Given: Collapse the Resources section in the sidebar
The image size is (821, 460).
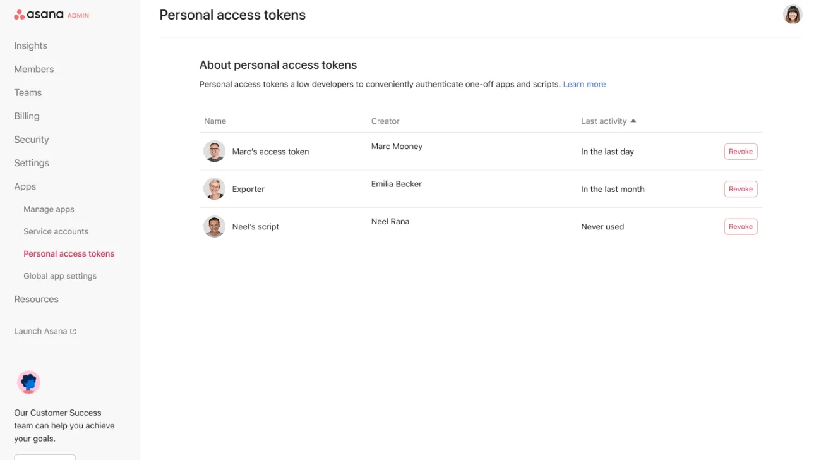Looking at the screenshot, I should [x=36, y=298].
